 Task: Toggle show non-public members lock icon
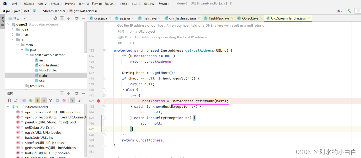(x=44, y=100)
